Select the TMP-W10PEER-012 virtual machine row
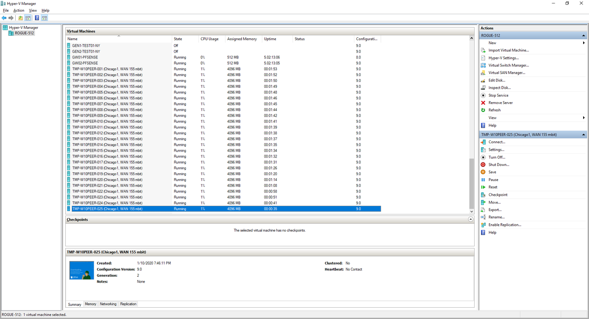 223,133
